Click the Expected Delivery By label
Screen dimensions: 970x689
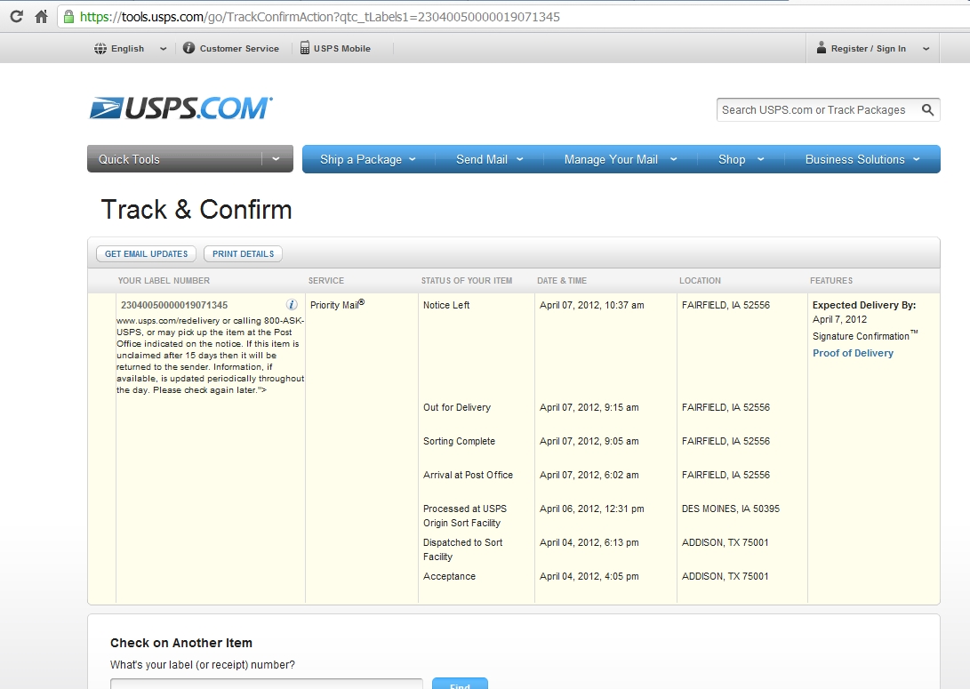pyautogui.click(x=863, y=305)
